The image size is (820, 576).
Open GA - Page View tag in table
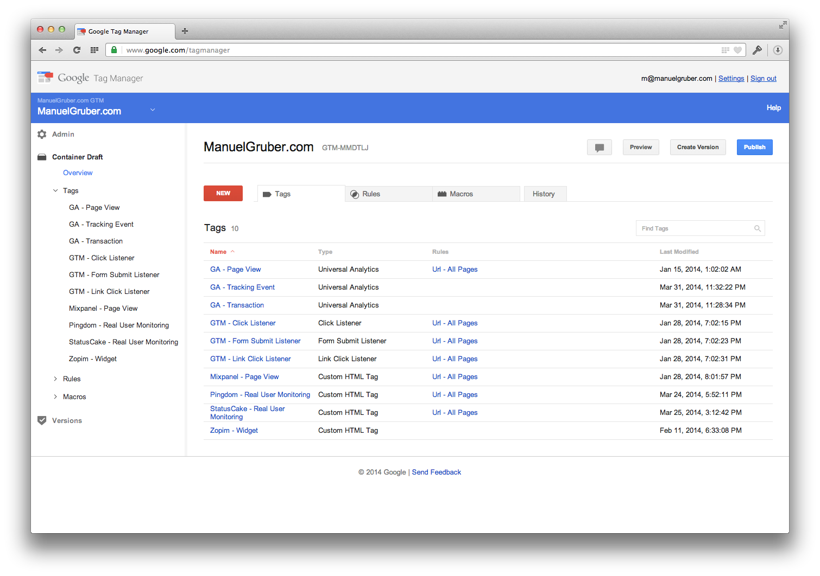point(236,270)
